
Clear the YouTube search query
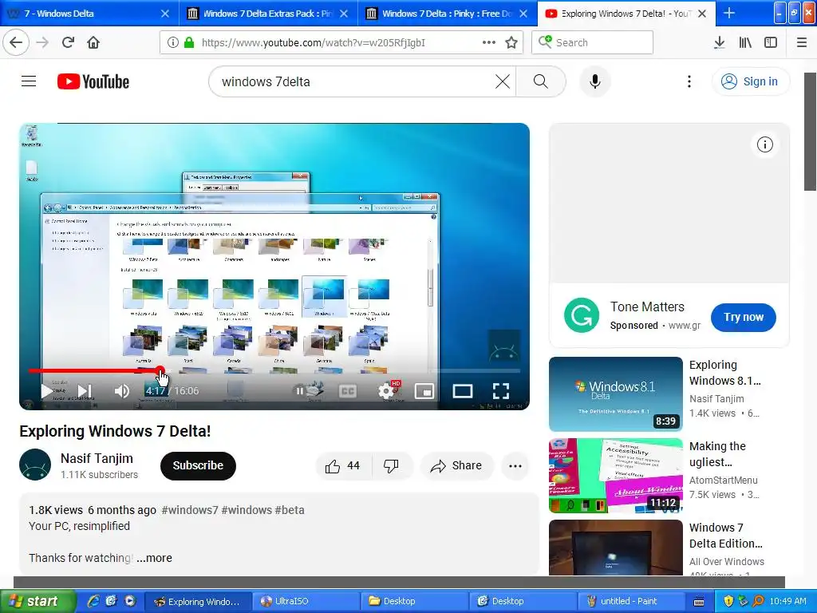point(503,81)
